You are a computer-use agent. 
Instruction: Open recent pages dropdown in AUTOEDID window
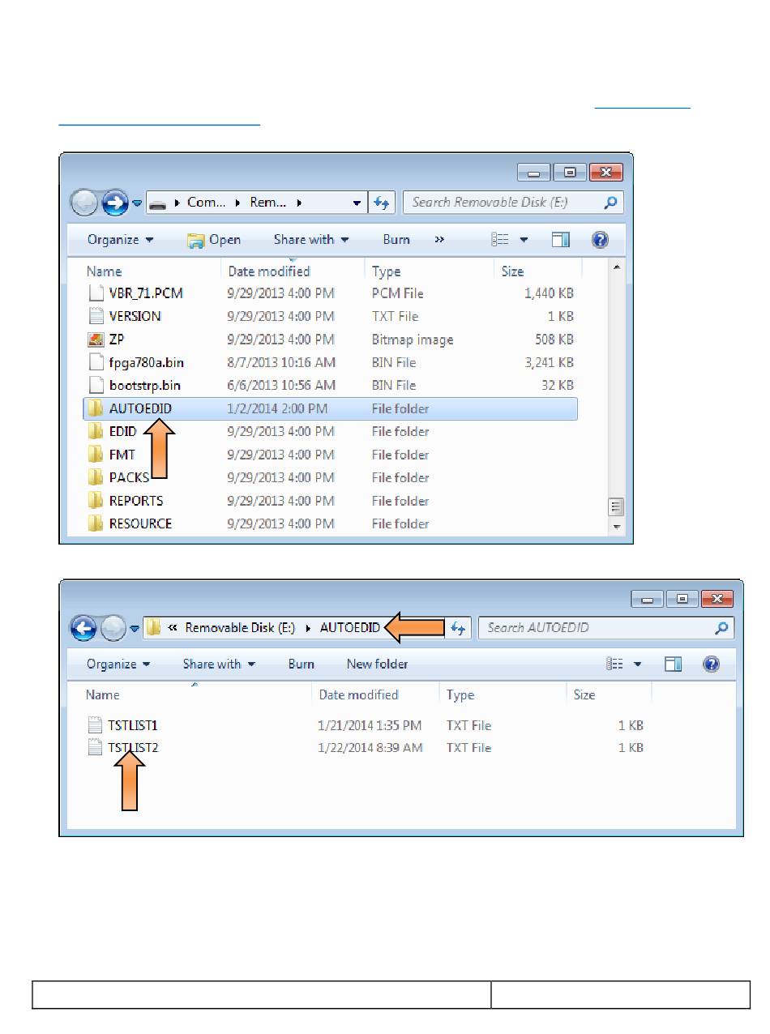pos(136,627)
